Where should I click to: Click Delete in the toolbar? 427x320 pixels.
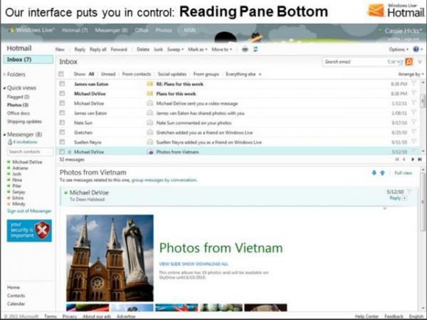pos(143,49)
